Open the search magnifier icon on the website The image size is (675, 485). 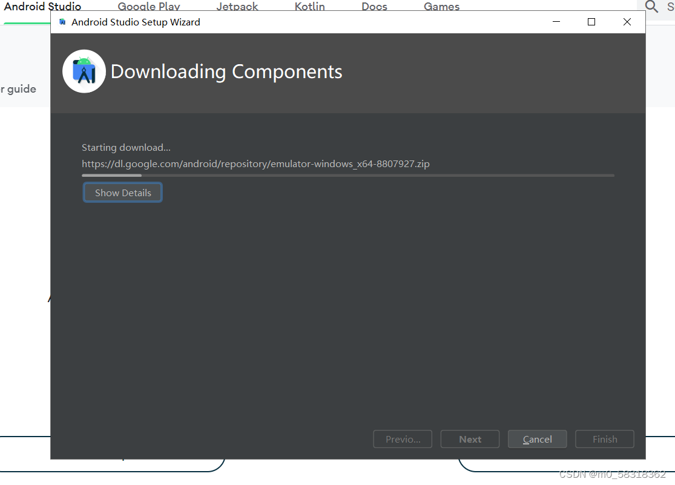[651, 7]
